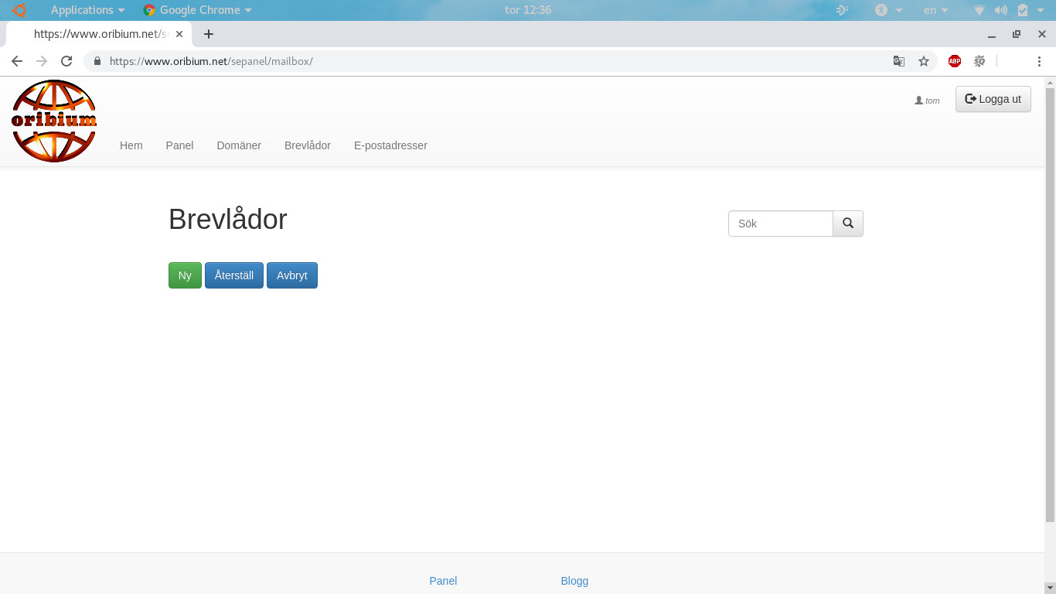
Task: Log out with Logga ut button
Action: [993, 99]
